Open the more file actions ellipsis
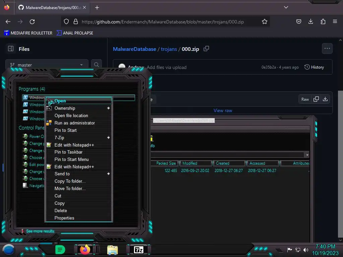Image resolution: width=343 pixels, height=257 pixels. click(327, 49)
